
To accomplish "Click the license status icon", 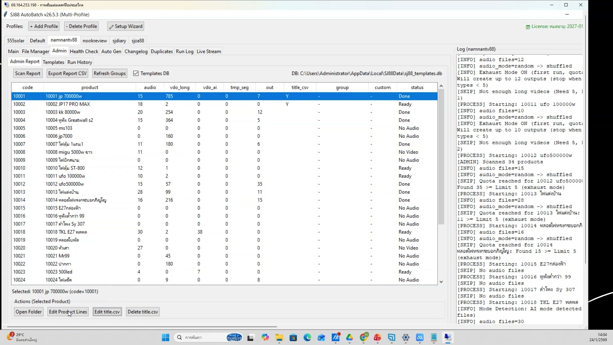I will coord(528,27).
